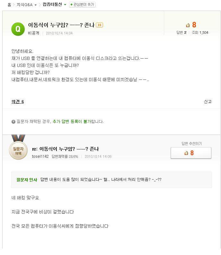Expand the 의견 6 comments section
The height and width of the screenshot is (255, 221).
pos(18,102)
